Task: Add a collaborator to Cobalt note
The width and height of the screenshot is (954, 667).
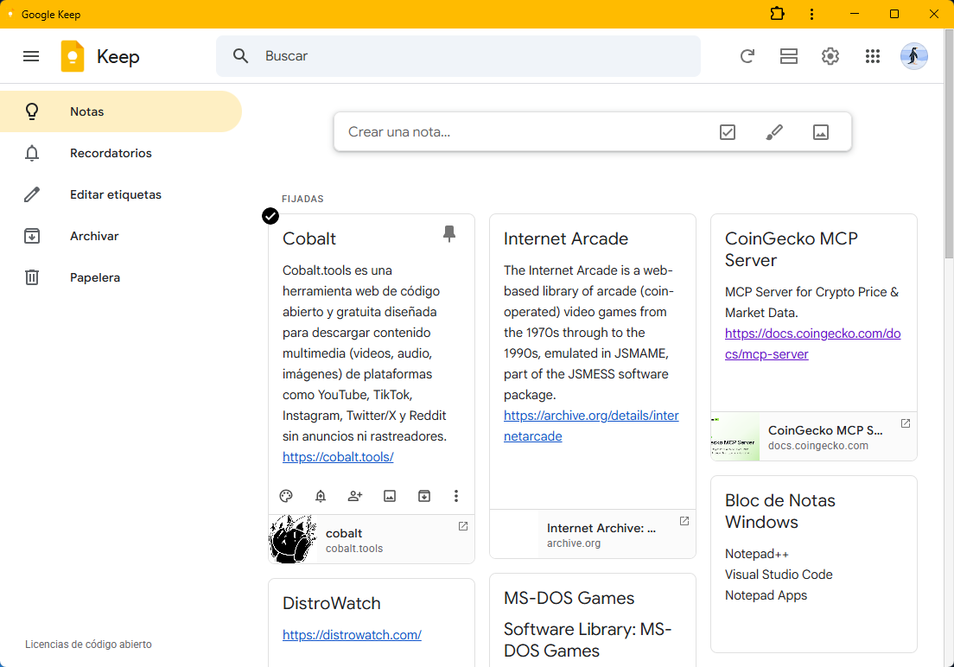Action: 355,496
